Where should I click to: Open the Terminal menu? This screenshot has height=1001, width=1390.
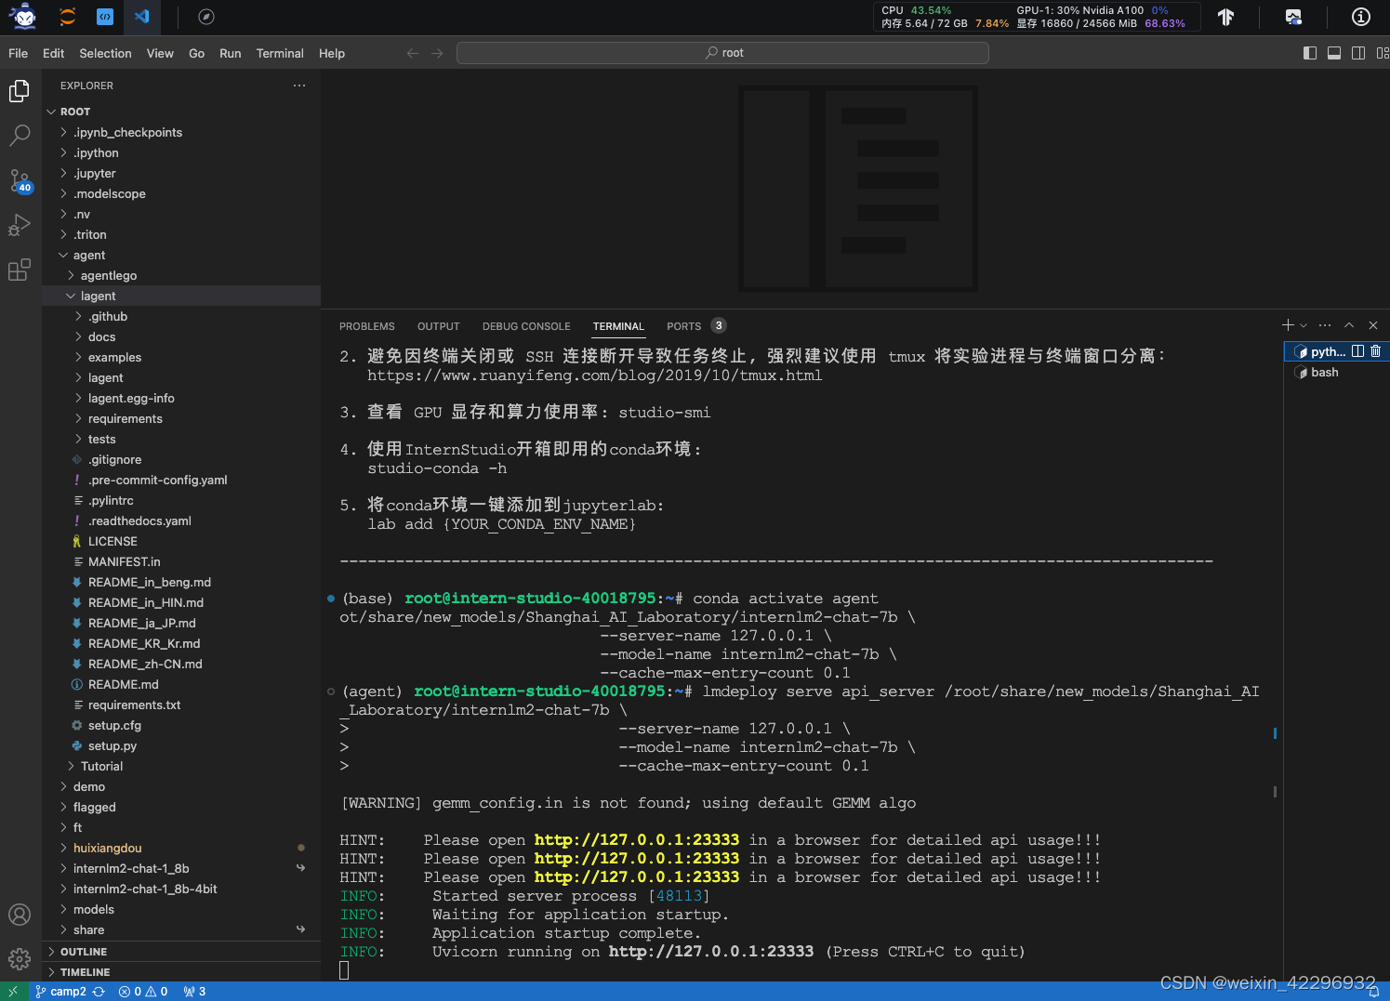click(280, 53)
